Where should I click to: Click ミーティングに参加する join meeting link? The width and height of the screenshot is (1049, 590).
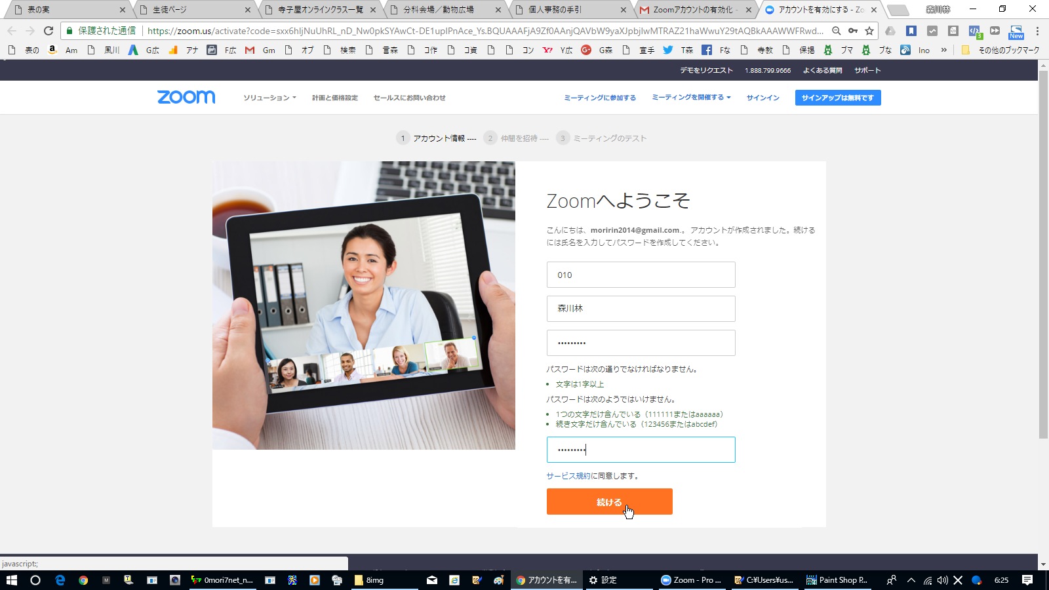point(600,98)
